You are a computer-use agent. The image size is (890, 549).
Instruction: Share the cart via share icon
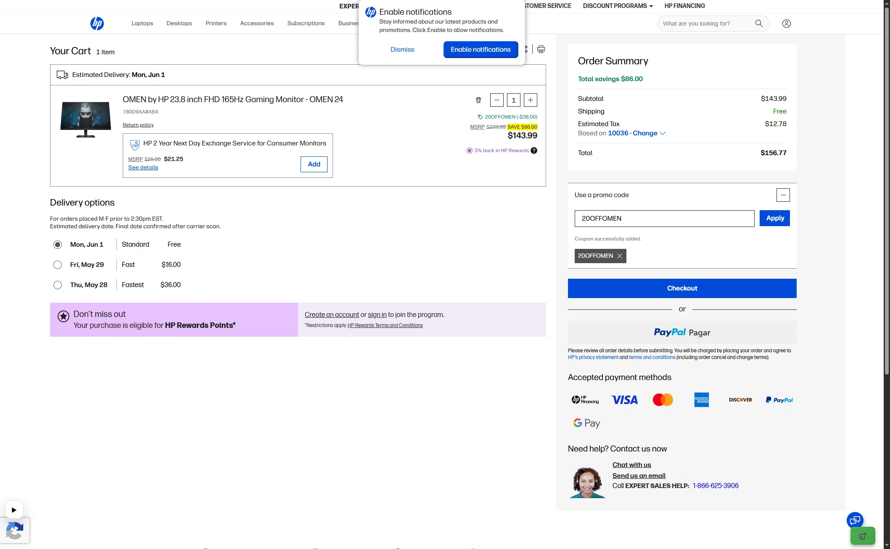coord(526,49)
